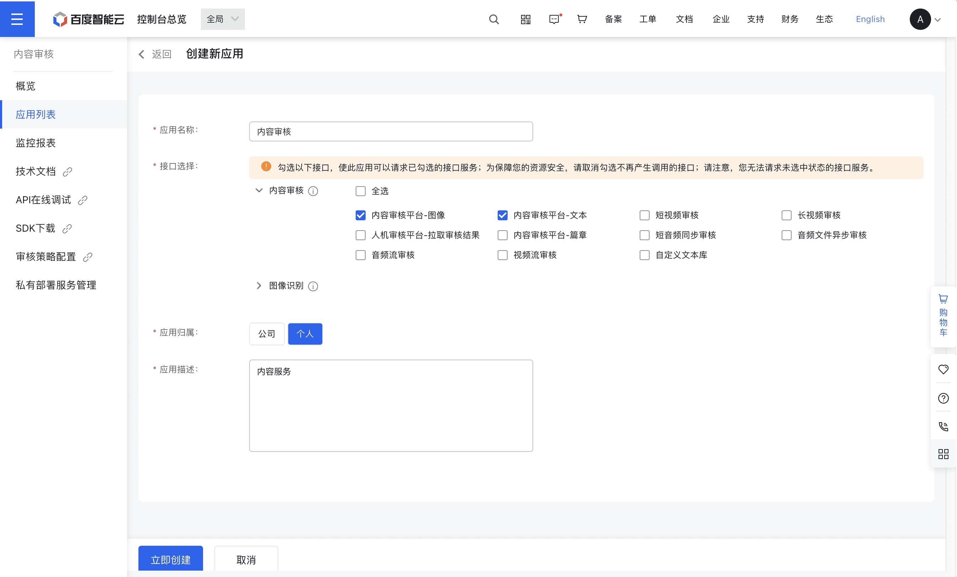Click into the 应用名称 input field
The height and width of the screenshot is (577, 957).
click(x=391, y=131)
